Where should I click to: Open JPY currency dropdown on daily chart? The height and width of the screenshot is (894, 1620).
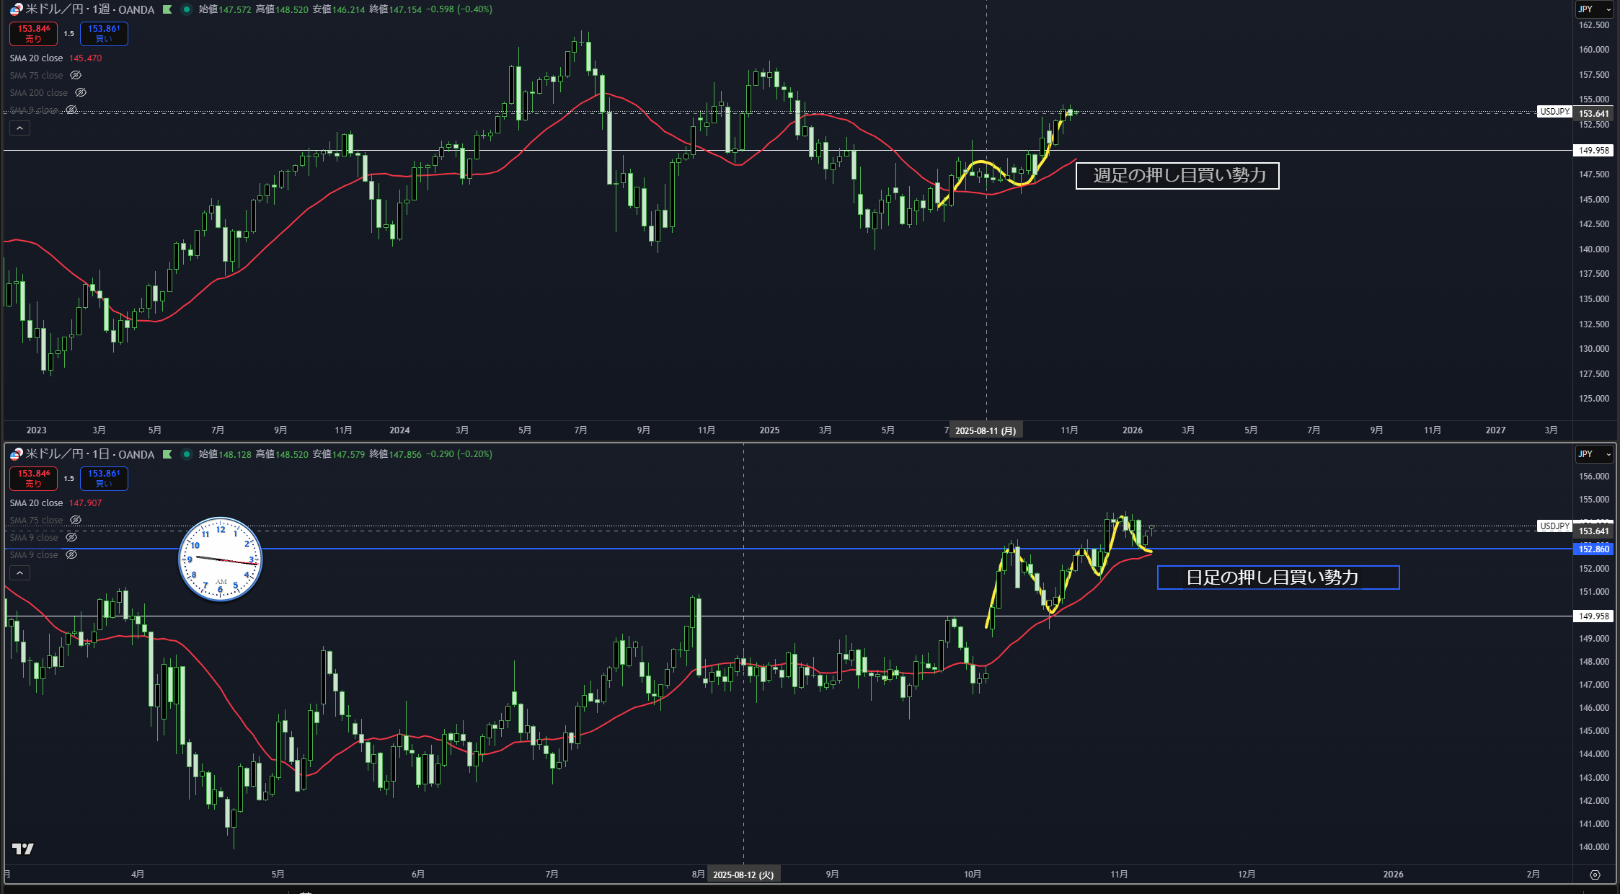1593,454
